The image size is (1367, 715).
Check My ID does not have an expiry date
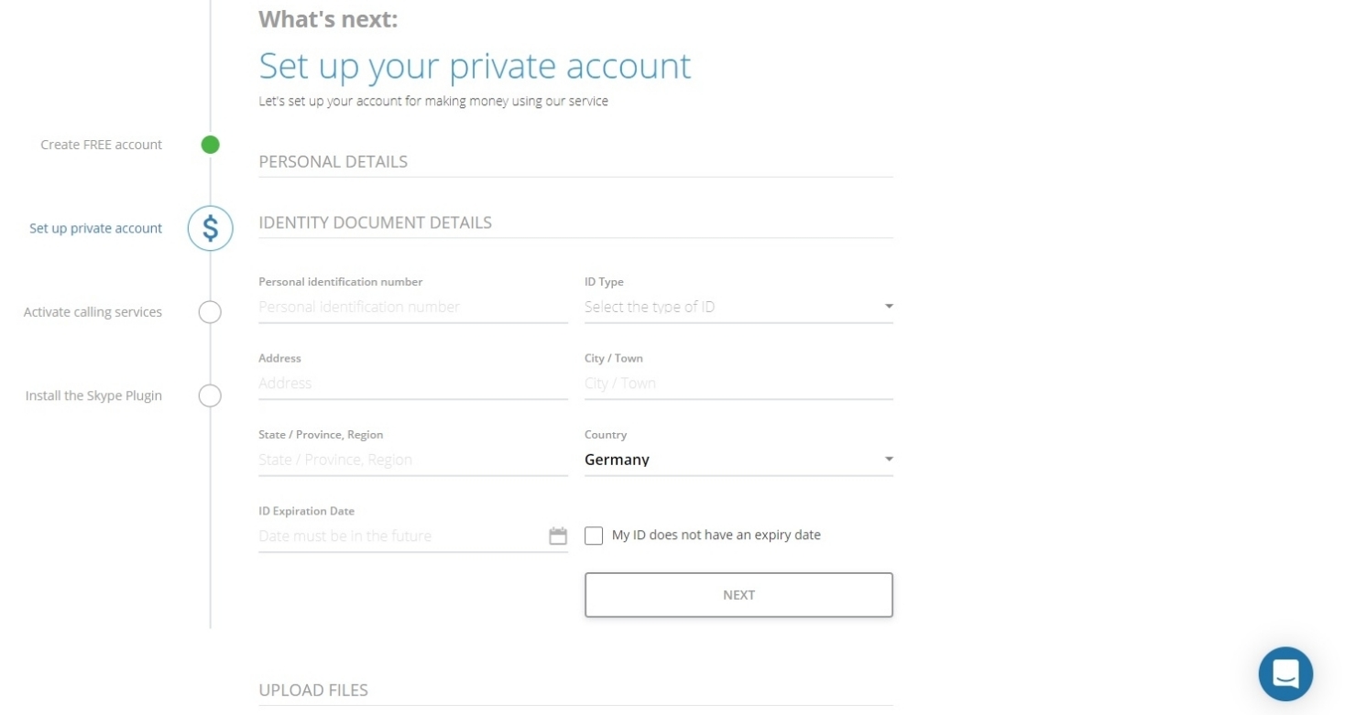(x=594, y=536)
